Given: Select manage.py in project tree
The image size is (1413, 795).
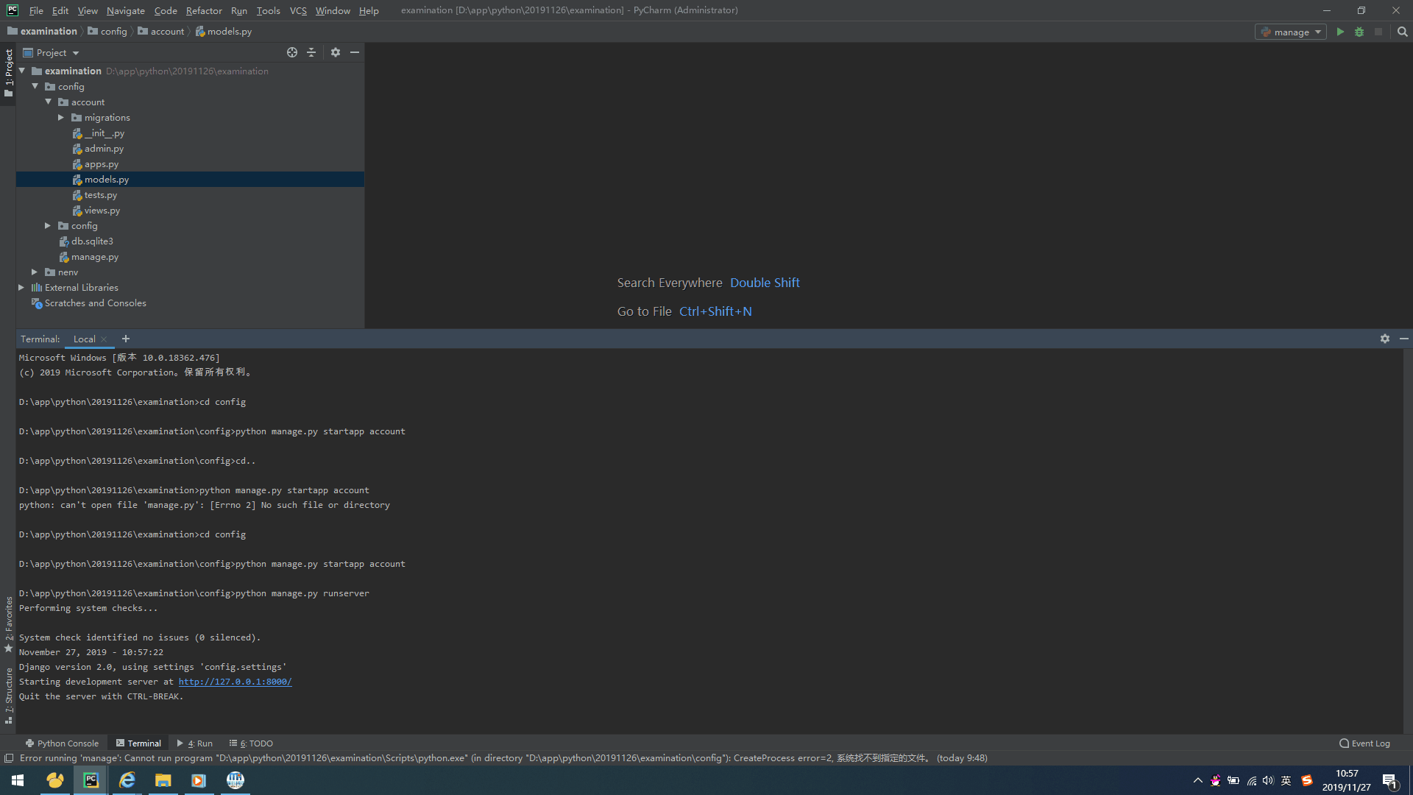Looking at the screenshot, I should [94, 257].
